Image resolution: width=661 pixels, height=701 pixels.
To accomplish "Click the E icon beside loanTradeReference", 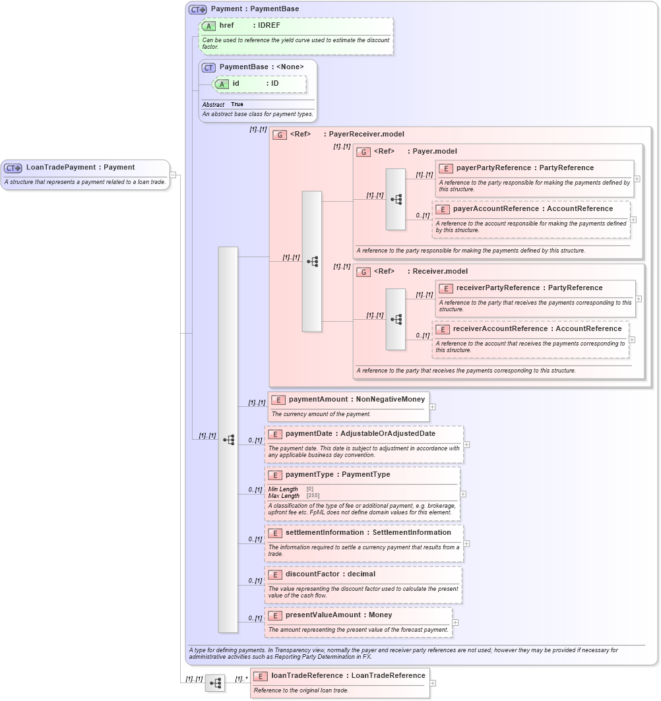I will tap(259, 675).
